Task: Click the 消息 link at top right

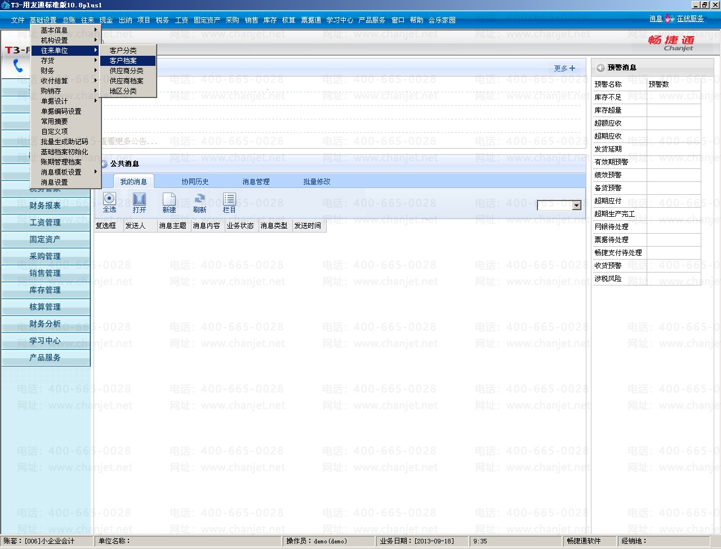Action: 656,19
